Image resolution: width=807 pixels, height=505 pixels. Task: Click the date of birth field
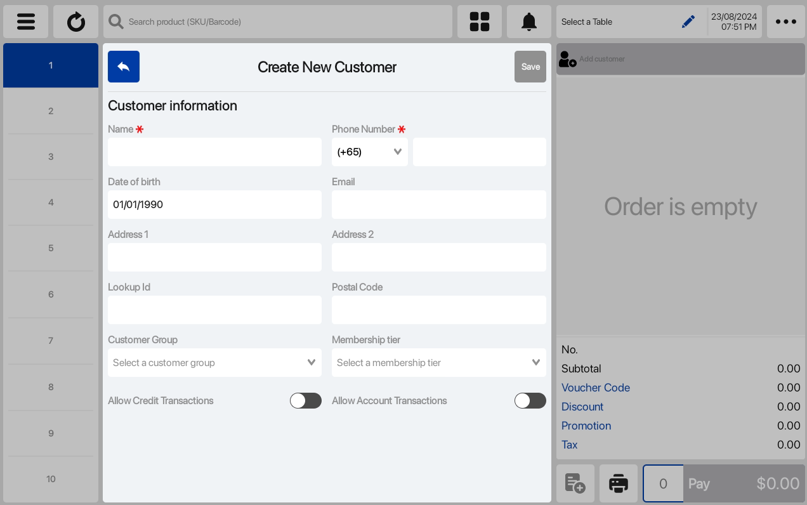coord(214,204)
